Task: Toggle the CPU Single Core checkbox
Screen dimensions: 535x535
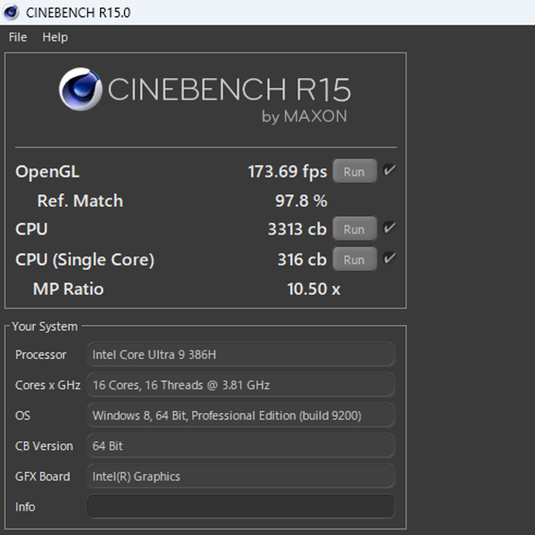Action: pos(389,258)
